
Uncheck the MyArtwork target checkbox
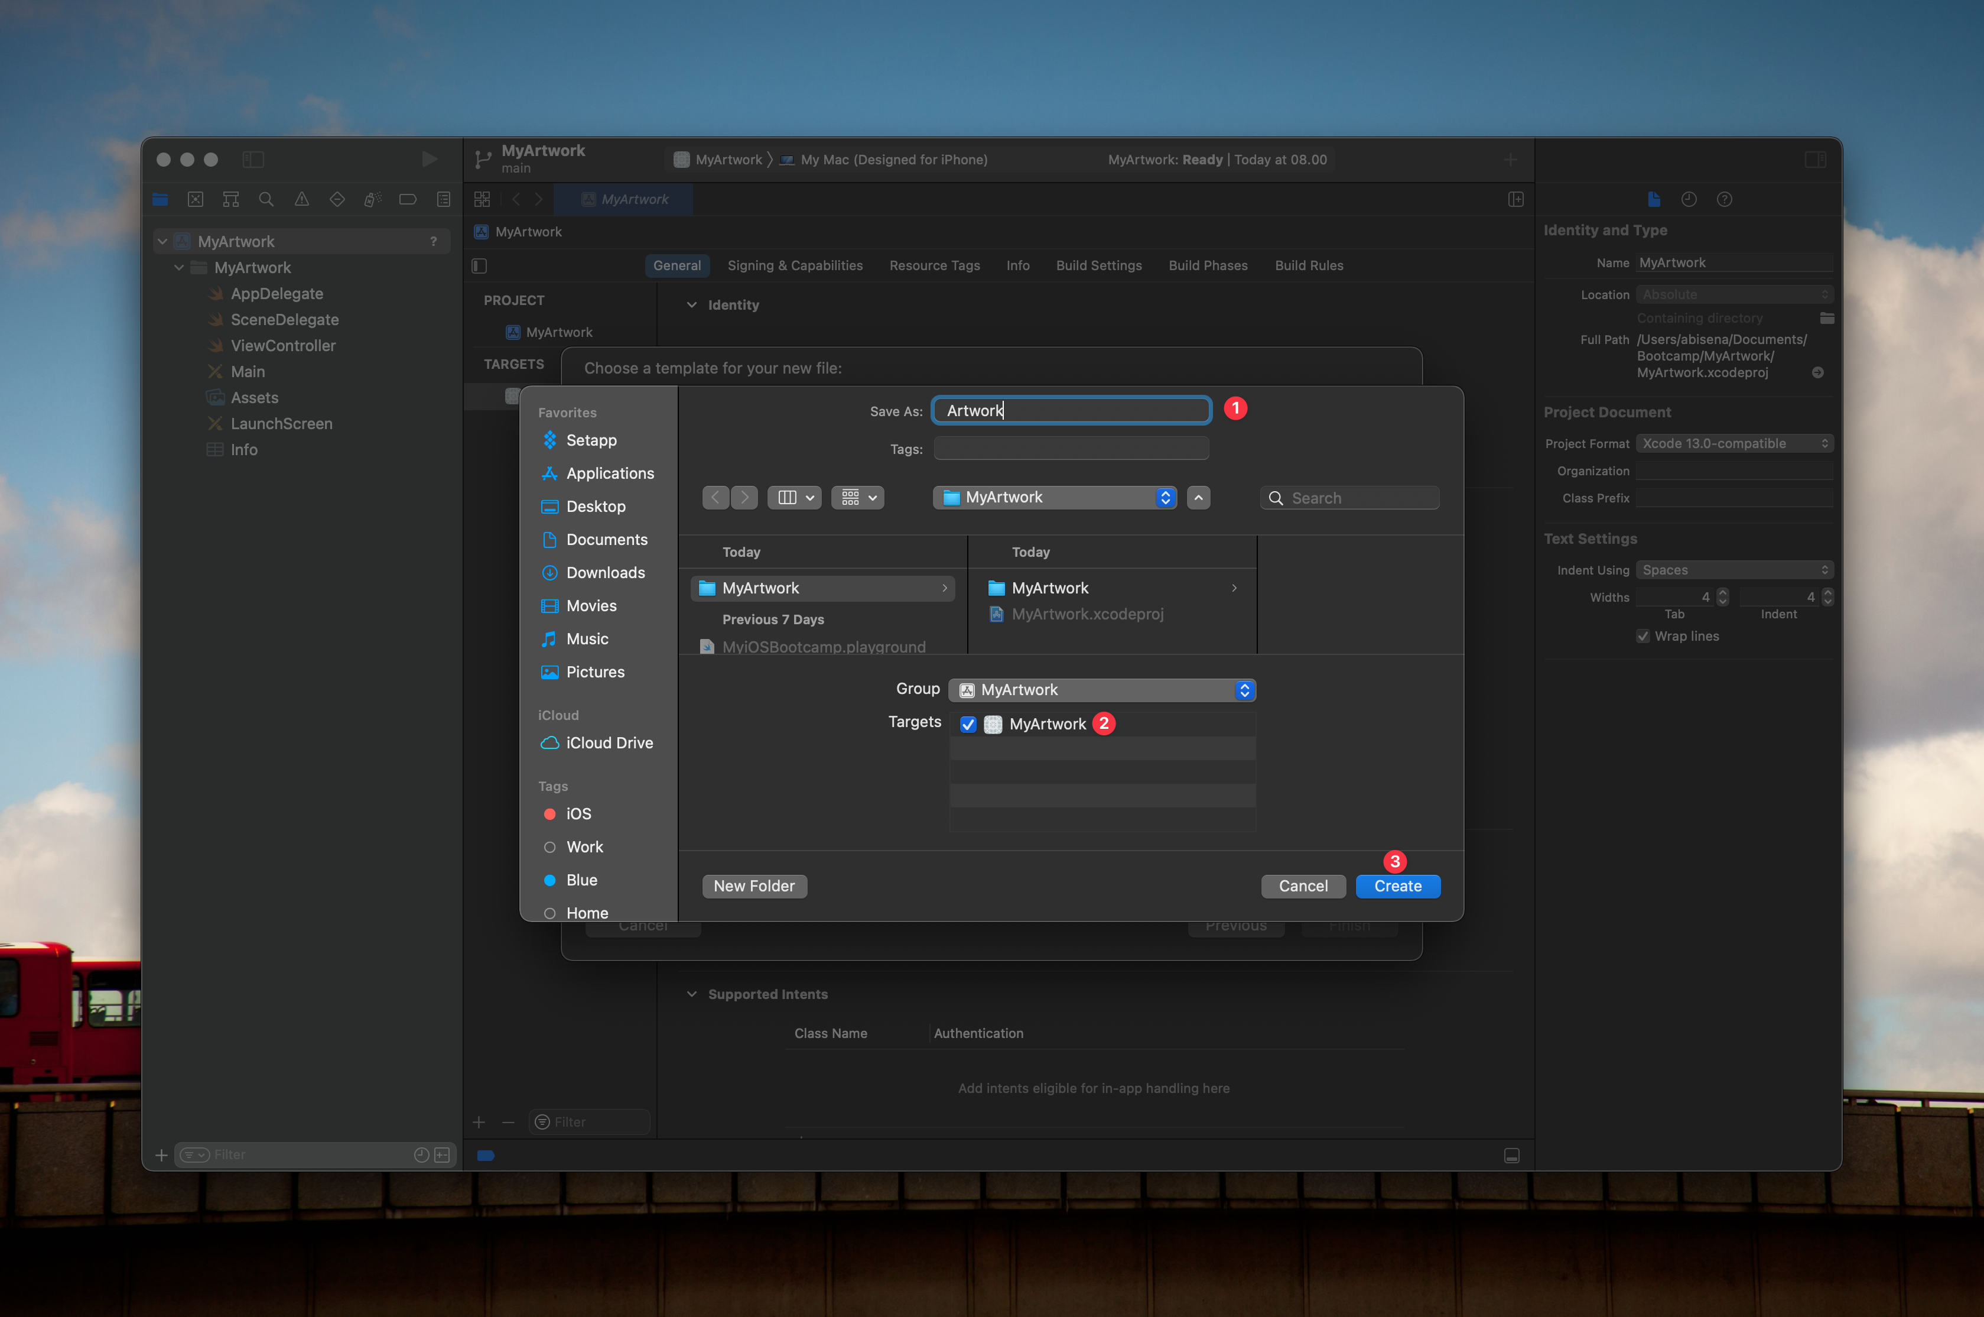[x=968, y=724]
